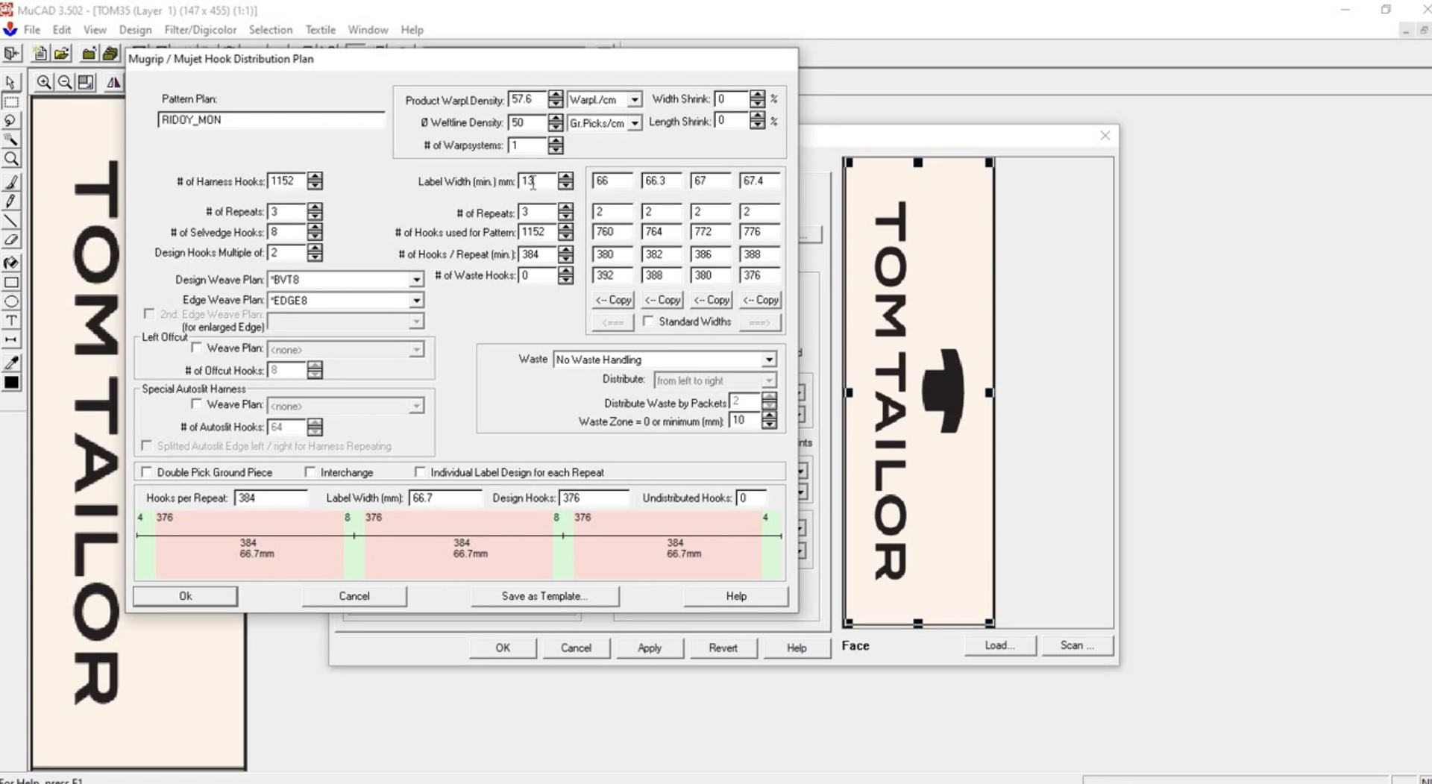This screenshot has height=784, width=1432.
Task: Select the measure dimension tool
Action: [11, 339]
